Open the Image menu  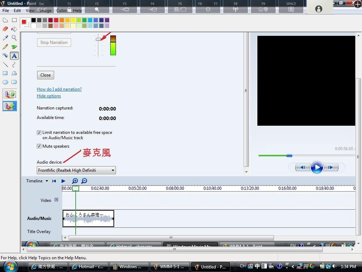pyautogui.click(x=46, y=10)
